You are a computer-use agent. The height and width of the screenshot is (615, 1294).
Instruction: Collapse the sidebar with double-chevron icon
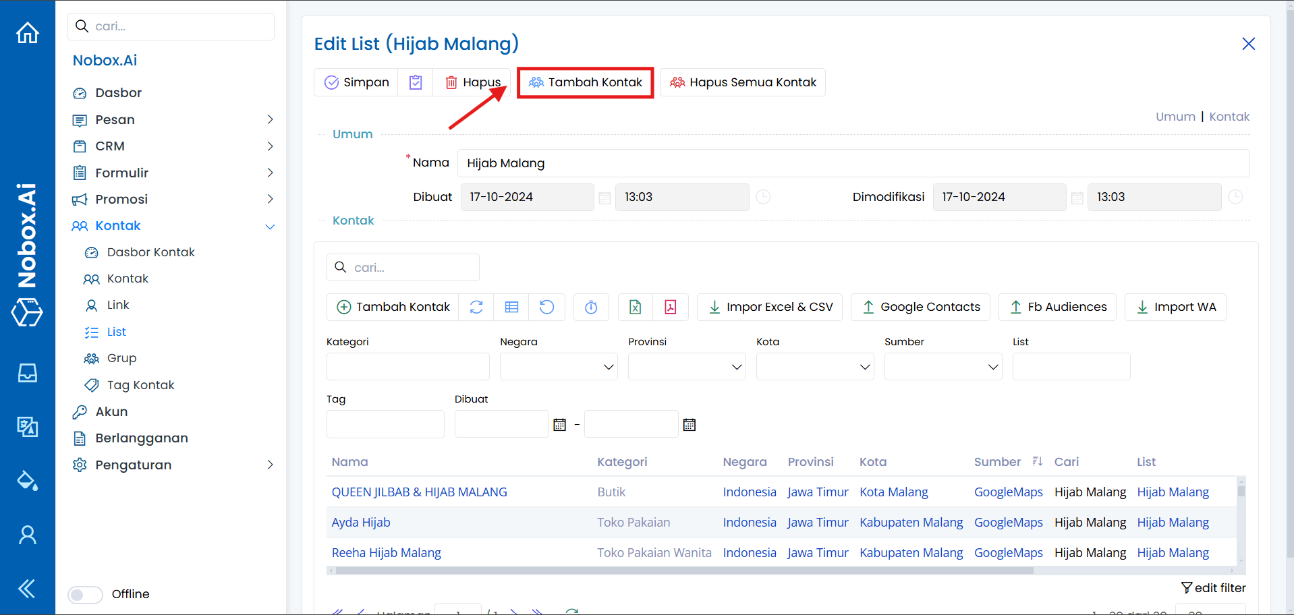coord(27,588)
